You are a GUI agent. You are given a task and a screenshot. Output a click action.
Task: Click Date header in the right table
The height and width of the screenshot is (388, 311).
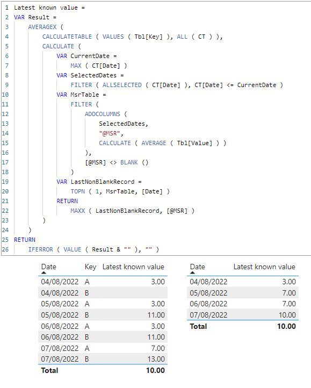[x=198, y=267]
